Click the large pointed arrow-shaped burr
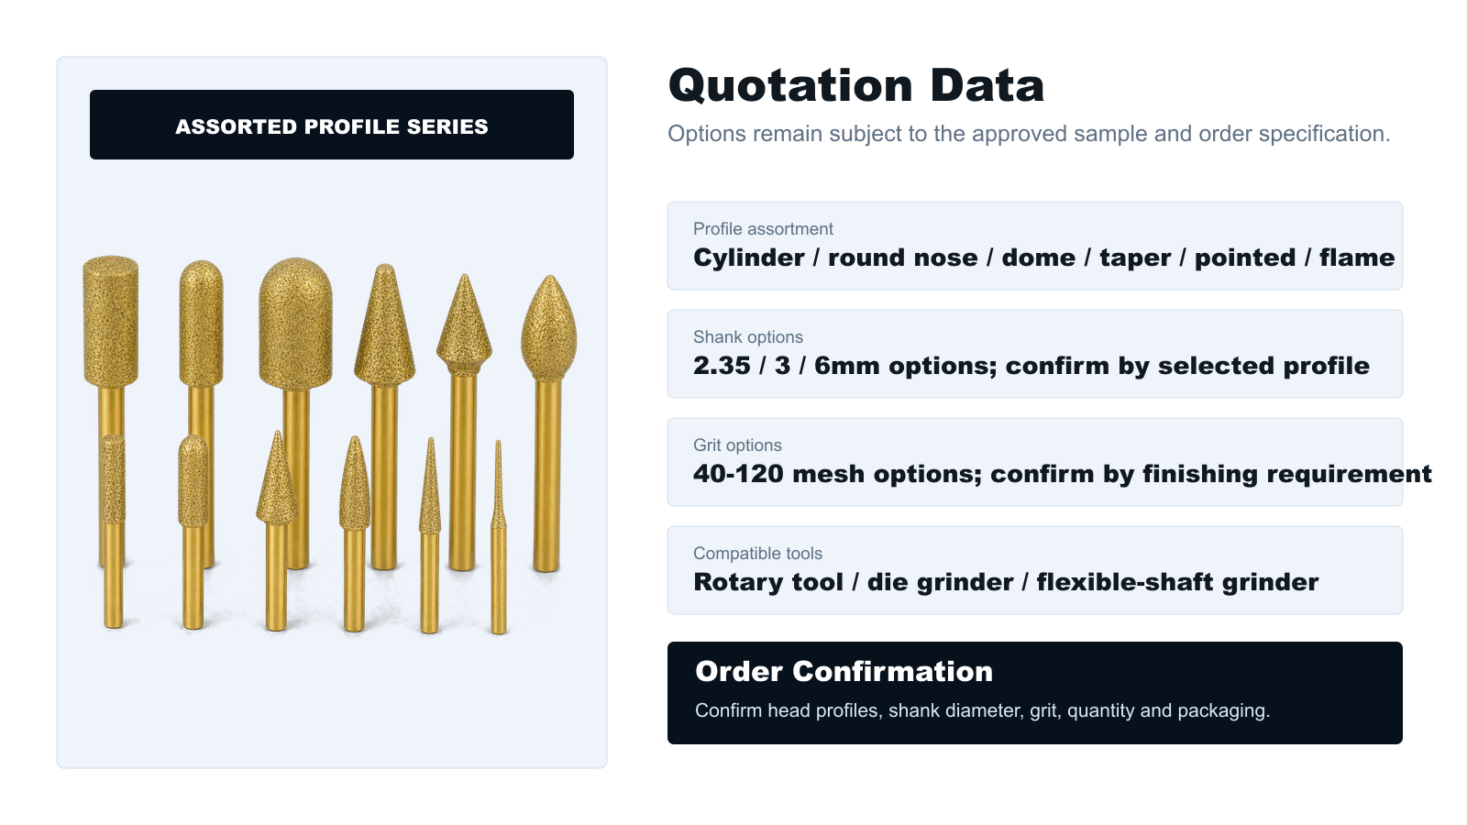 [465, 324]
